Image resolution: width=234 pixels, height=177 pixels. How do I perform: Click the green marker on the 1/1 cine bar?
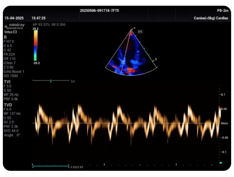(51, 81)
